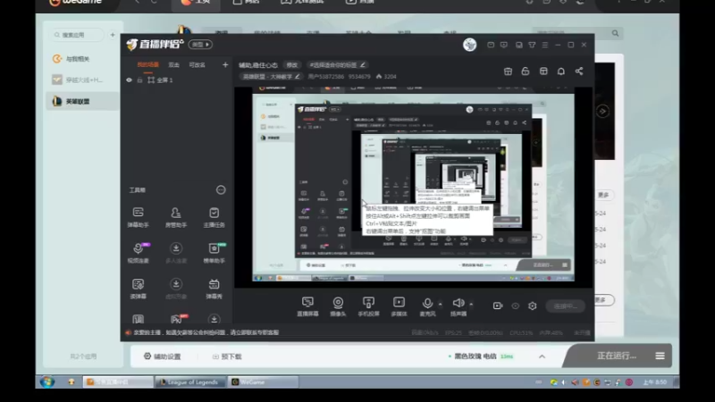The image size is (715, 402).
Task: Open 辅助设置 in WeGame bottom bar
Action: point(163,356)
